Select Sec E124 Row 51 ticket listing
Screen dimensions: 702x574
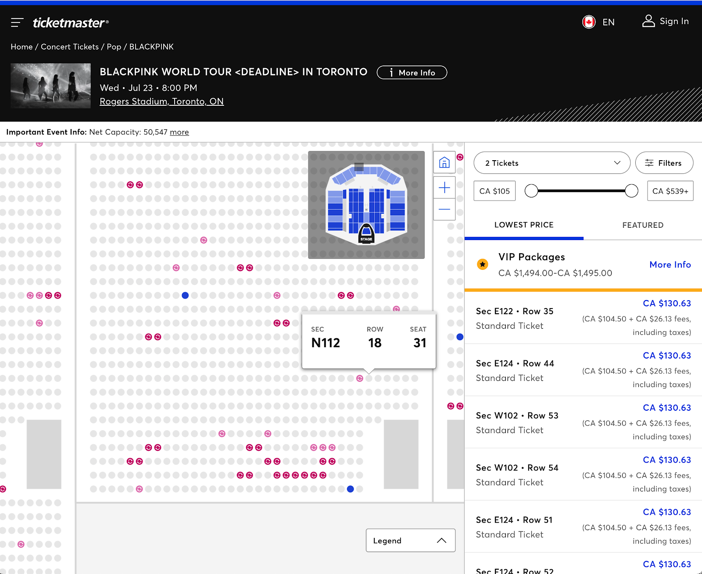(x=583, y=527)
